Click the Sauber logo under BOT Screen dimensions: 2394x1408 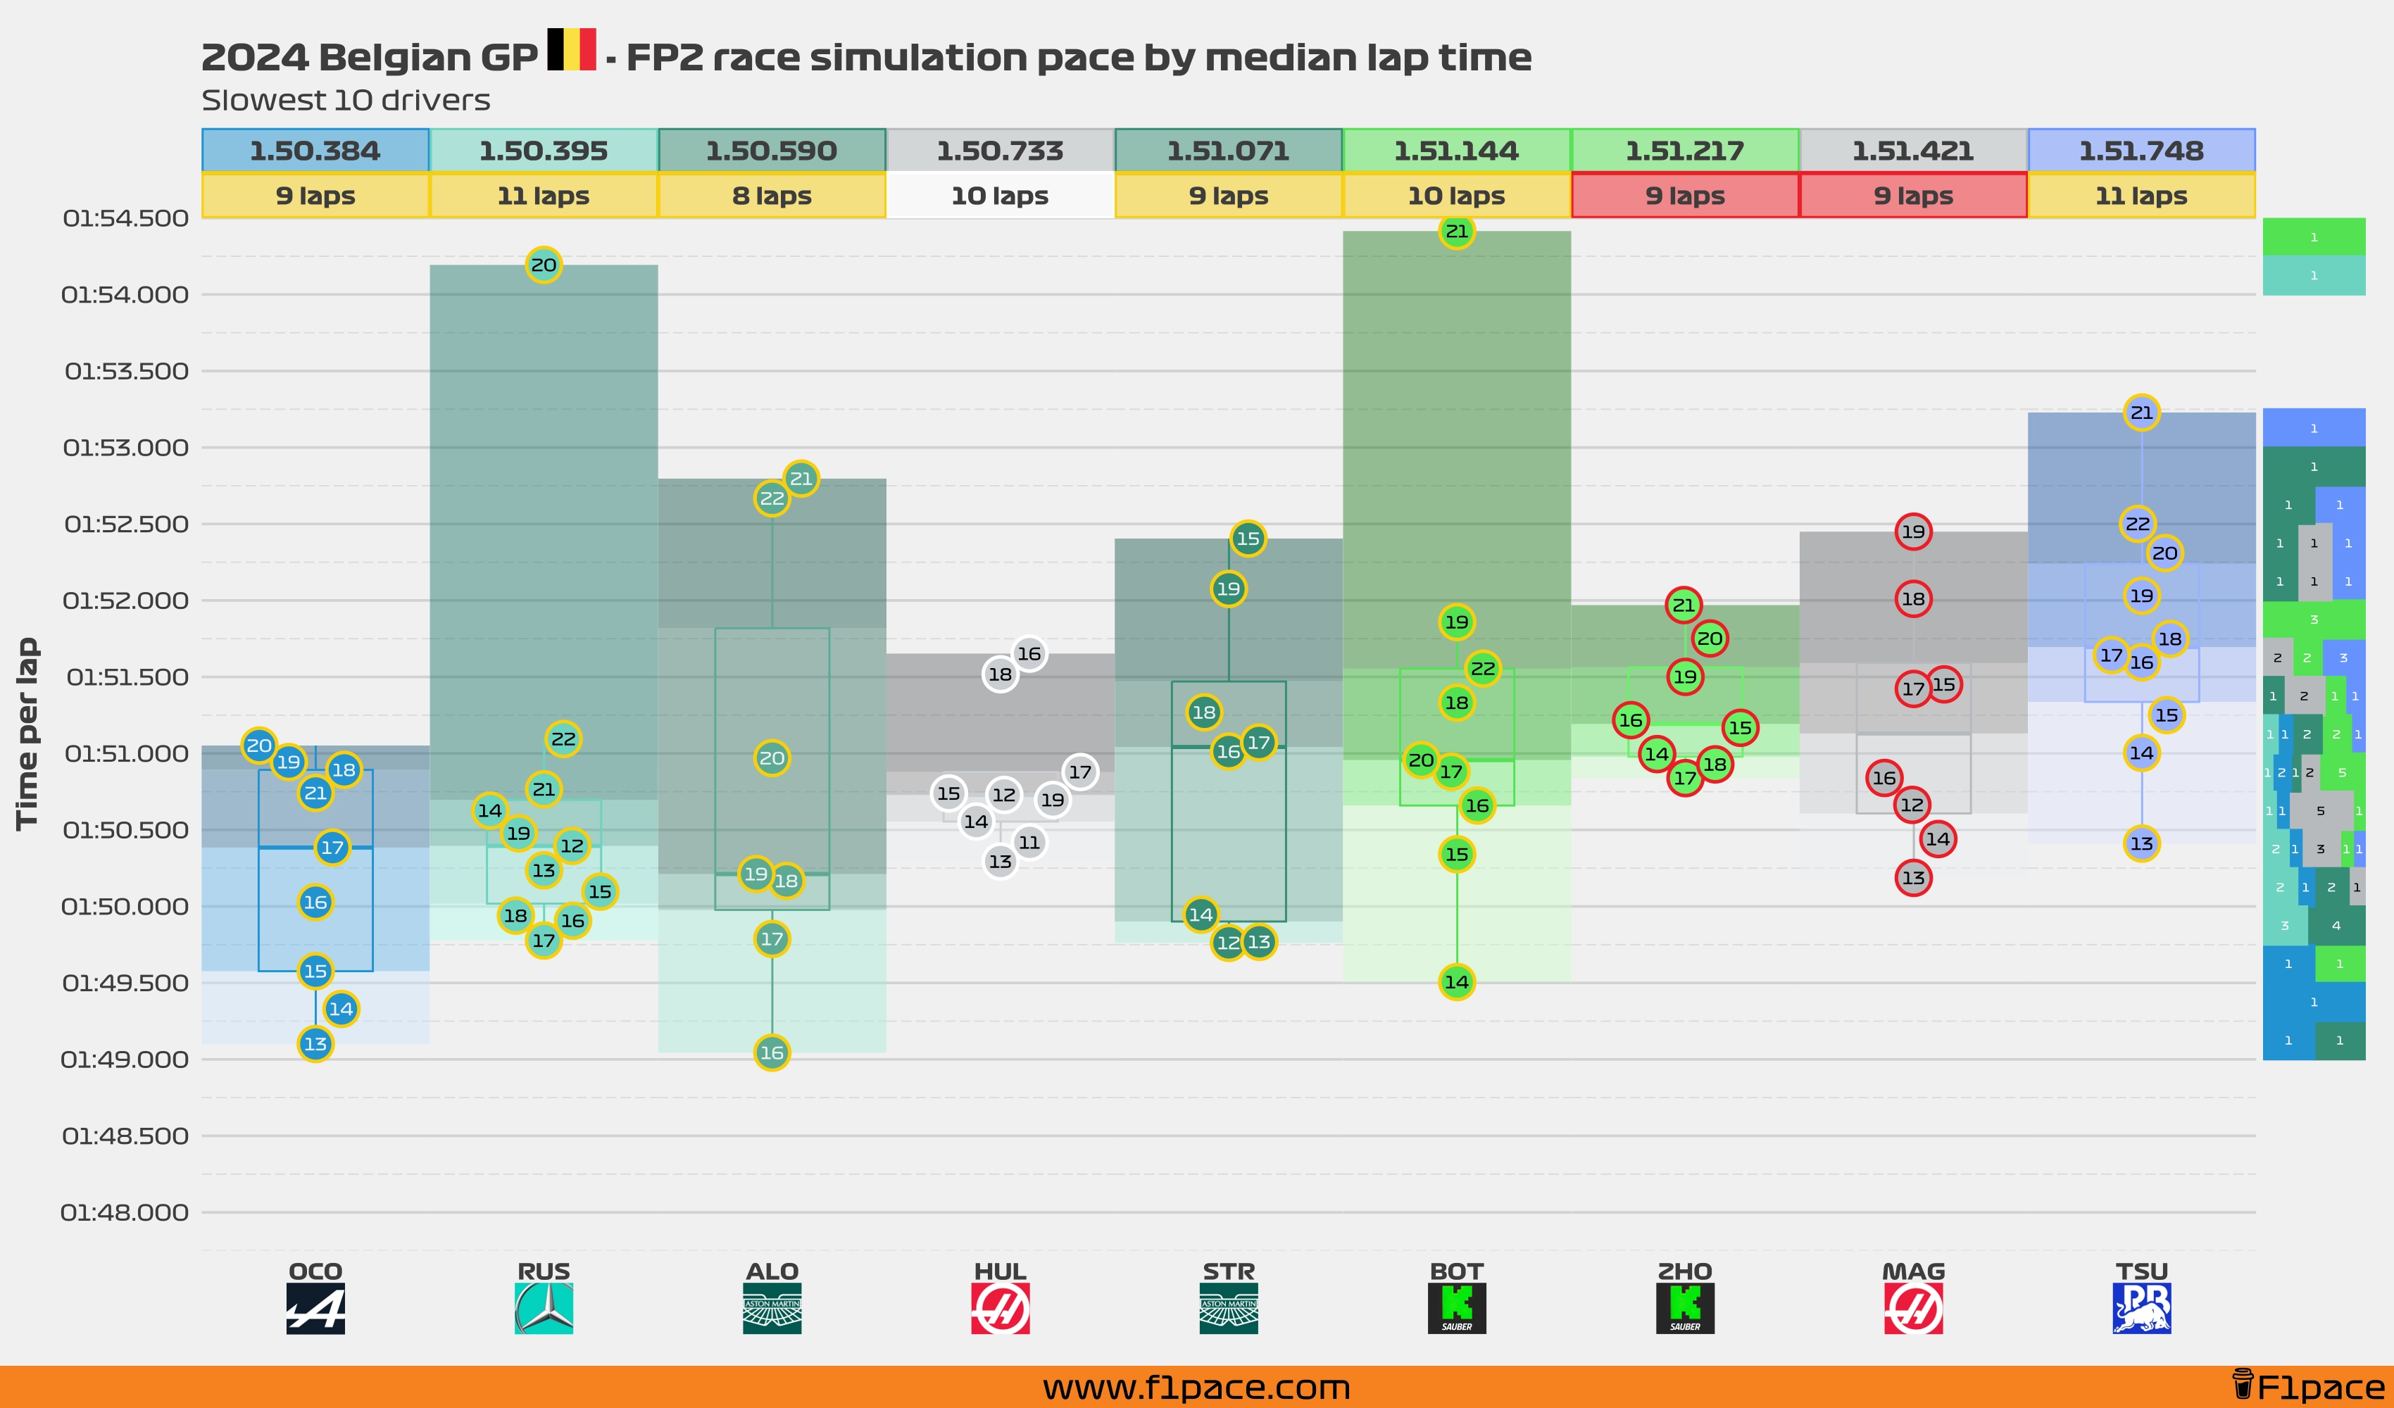[1456, 1308]
